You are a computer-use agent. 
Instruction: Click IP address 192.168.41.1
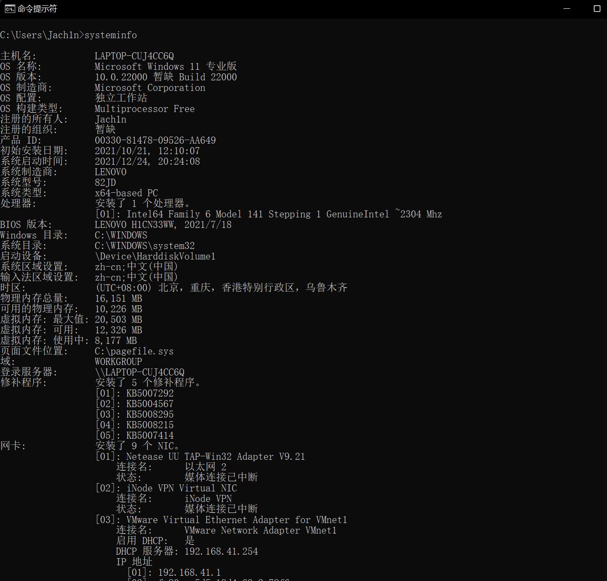tap(190, 573)
